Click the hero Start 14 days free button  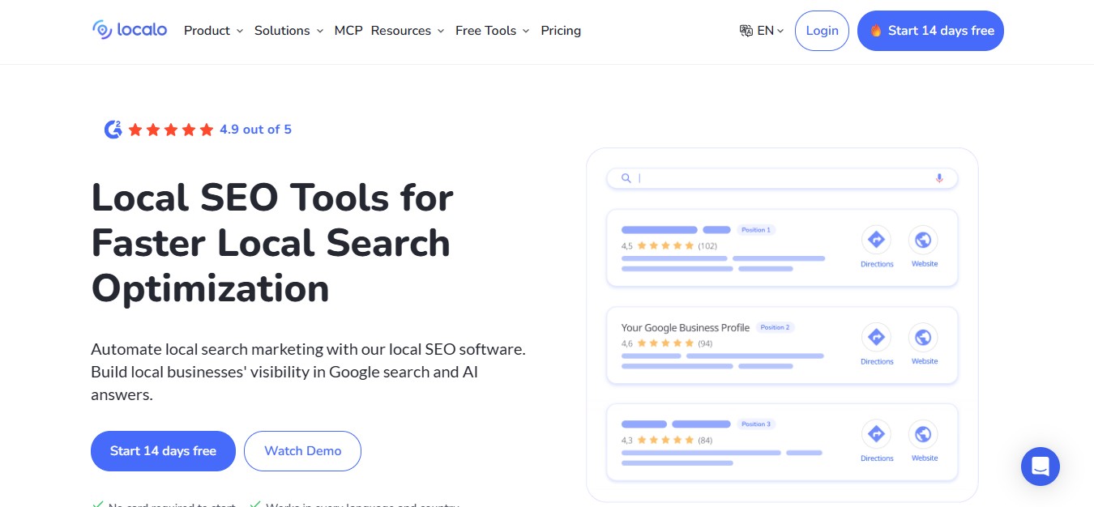tap(163, 451)
